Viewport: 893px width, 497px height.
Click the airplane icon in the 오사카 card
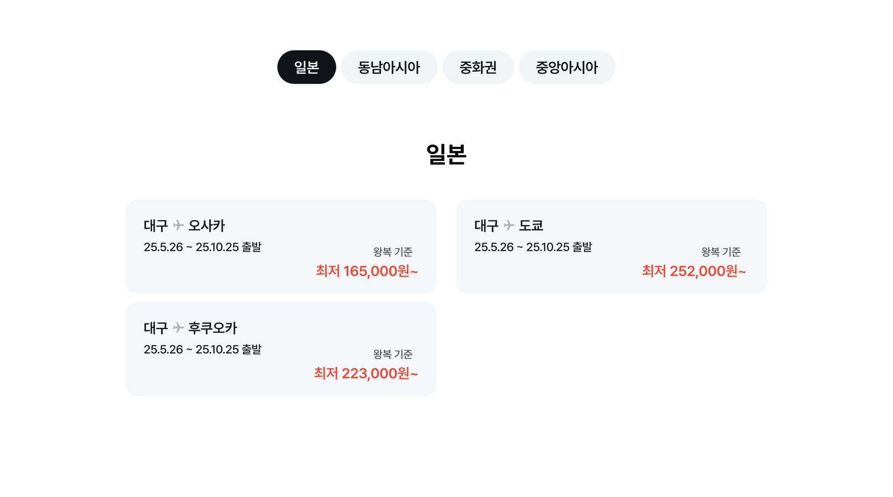[x=178, y=225]
